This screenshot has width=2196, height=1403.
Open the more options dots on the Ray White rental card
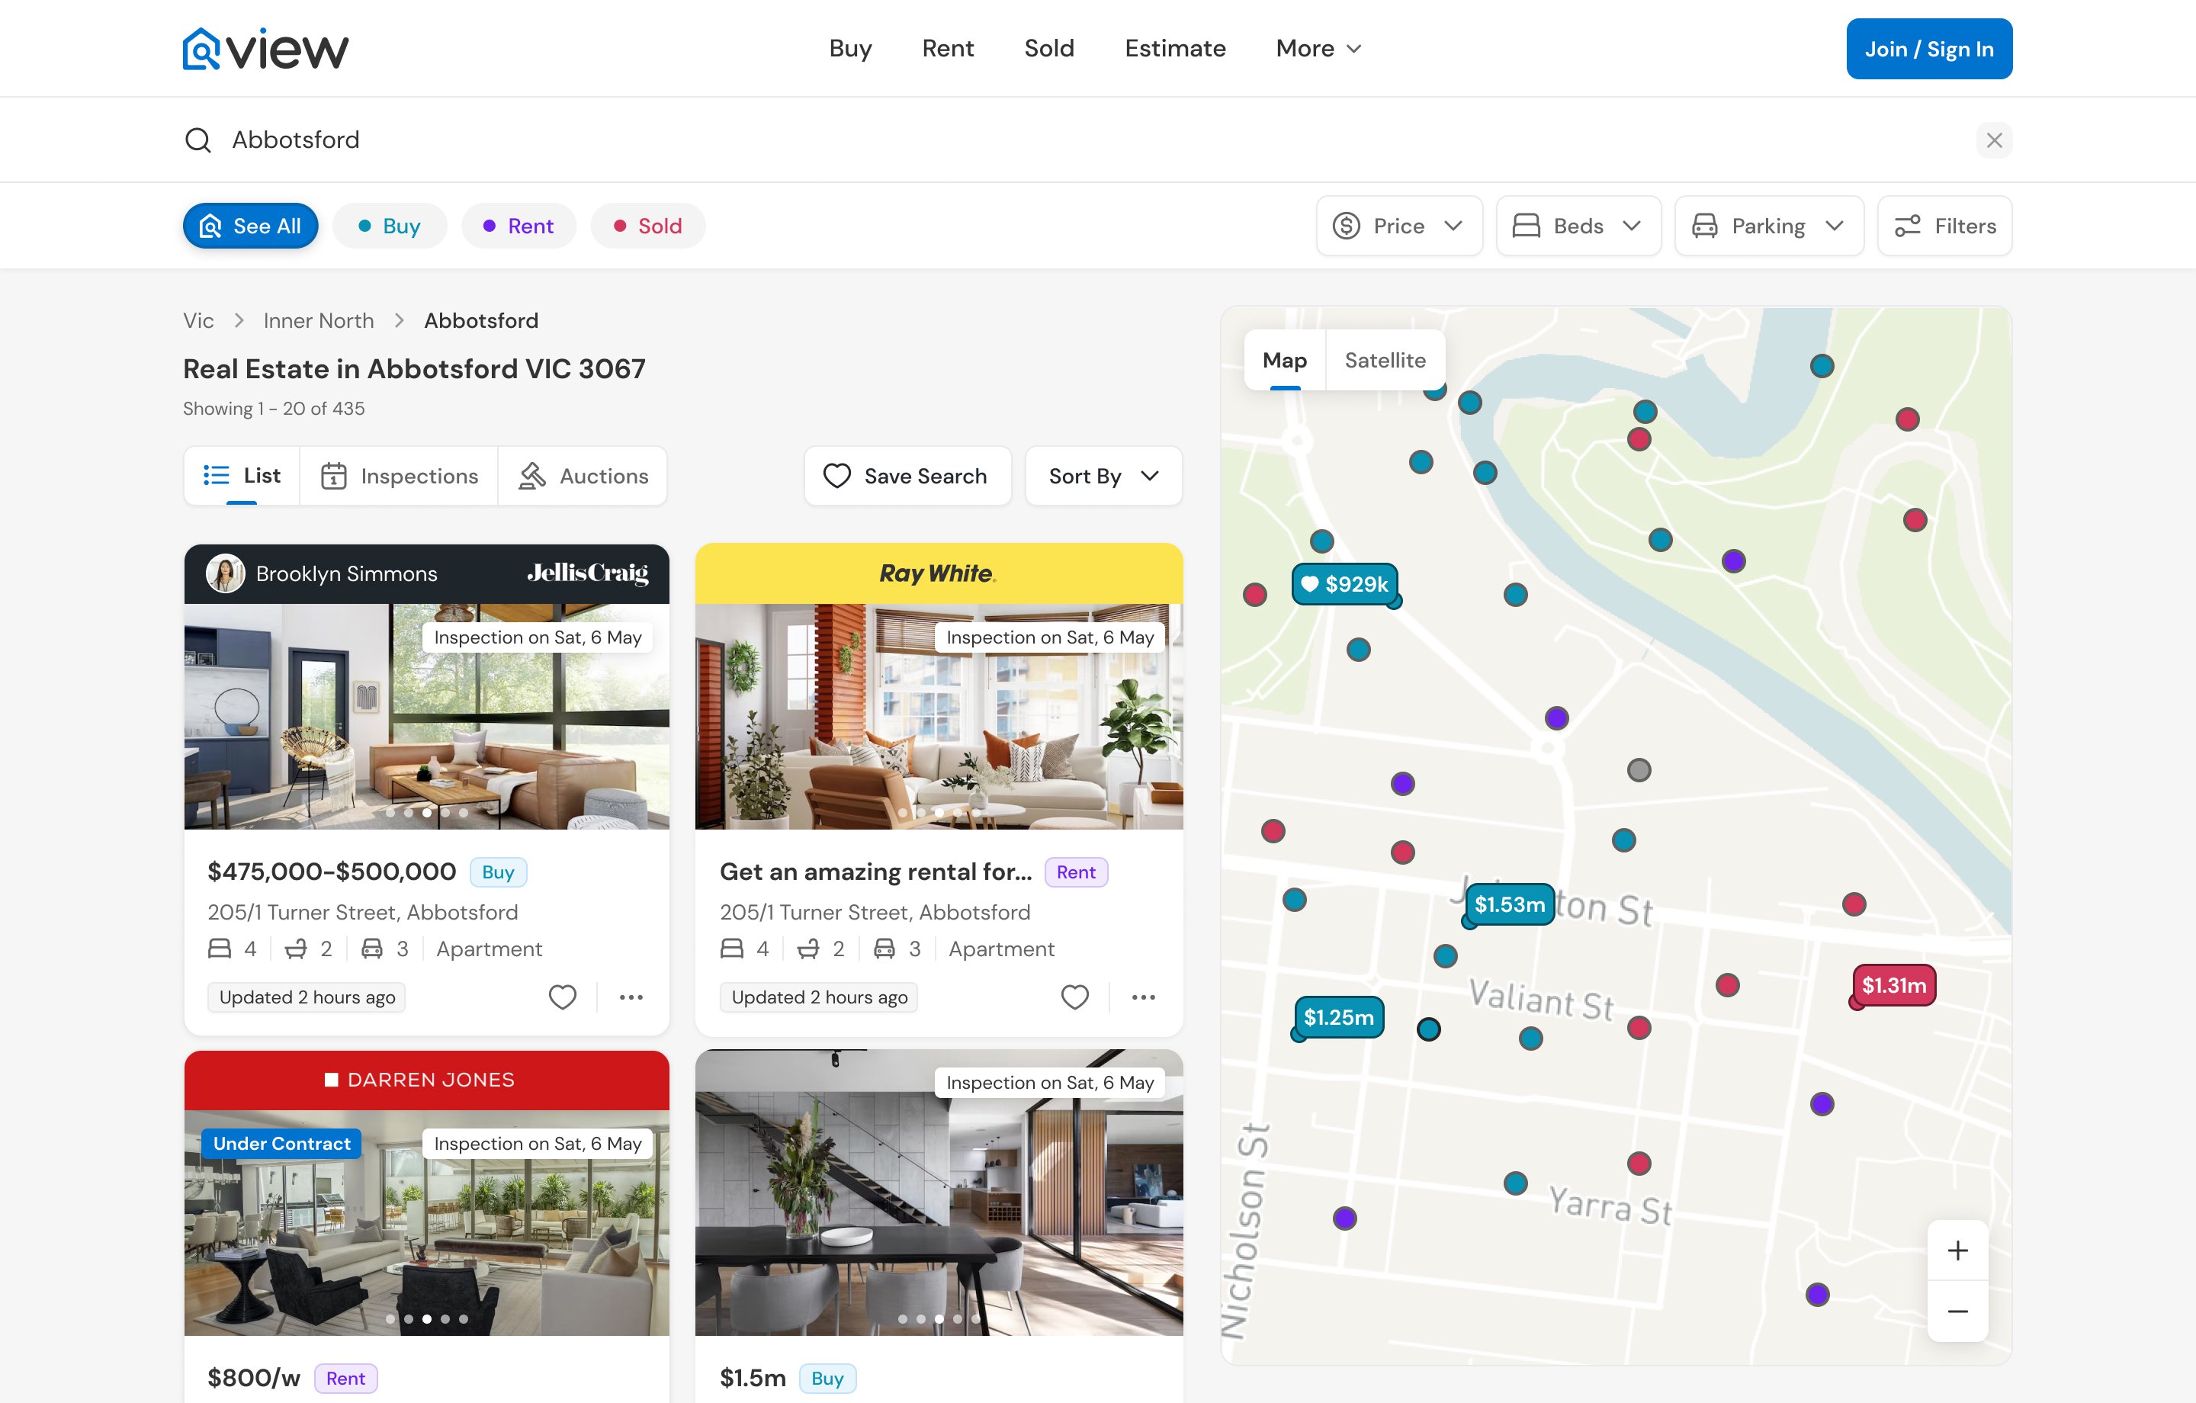[1143, 997]
